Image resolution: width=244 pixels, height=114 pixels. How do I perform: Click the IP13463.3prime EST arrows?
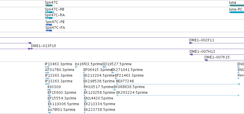point(47,67)
